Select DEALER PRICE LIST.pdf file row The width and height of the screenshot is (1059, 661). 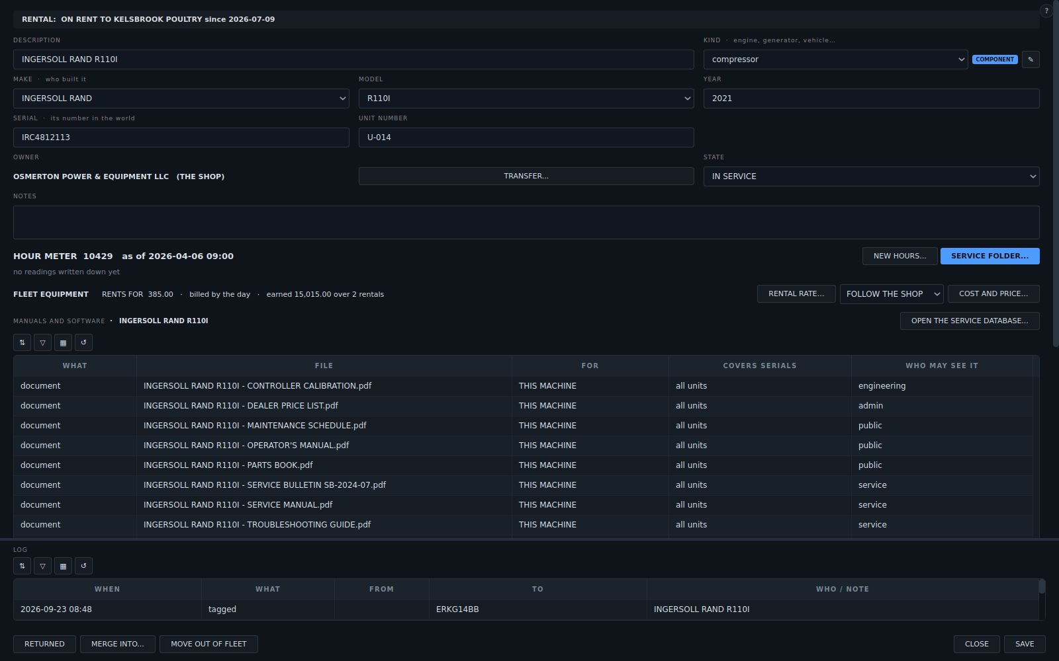(x=523, y=406)
